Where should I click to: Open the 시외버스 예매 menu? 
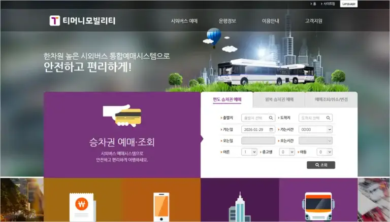pos(184,21)
